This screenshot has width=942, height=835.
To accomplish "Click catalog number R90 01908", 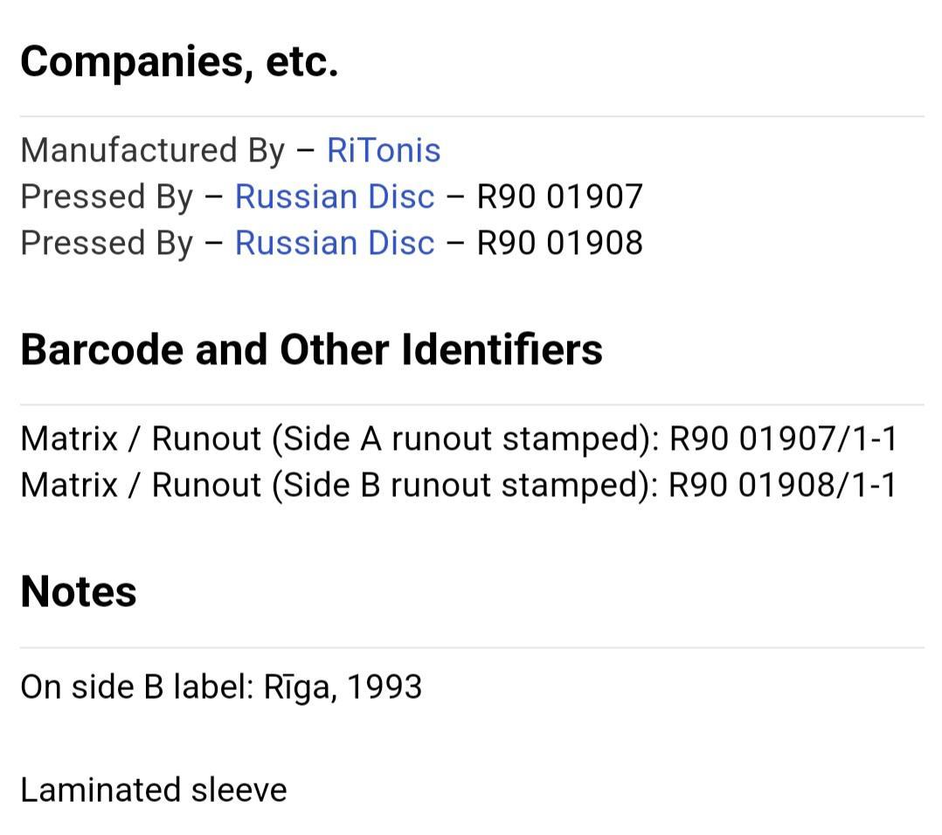I will [x=560, y=243].
